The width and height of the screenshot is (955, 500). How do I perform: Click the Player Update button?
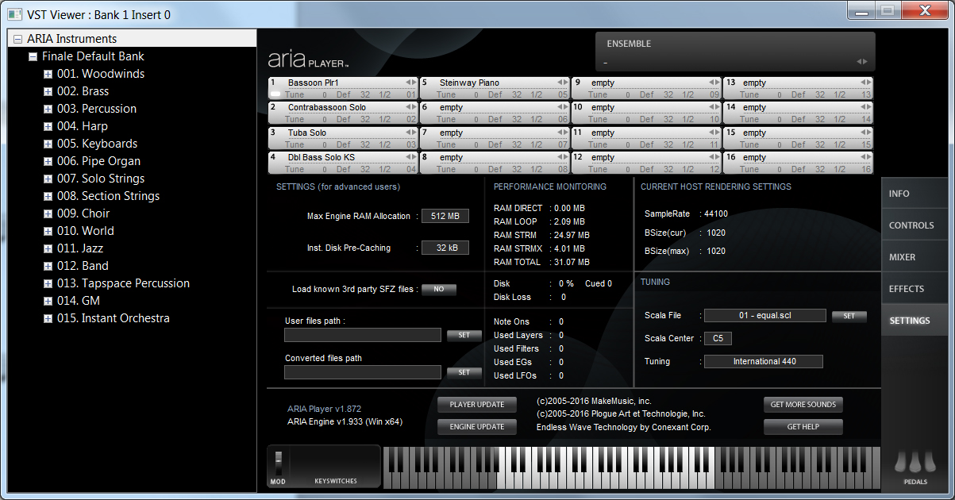(476, 405)
